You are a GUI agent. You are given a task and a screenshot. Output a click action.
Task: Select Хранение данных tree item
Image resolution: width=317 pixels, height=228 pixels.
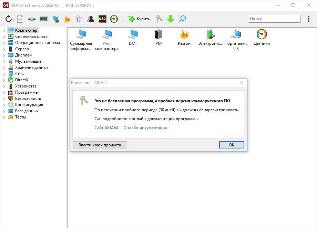click(x=32, y=68)
